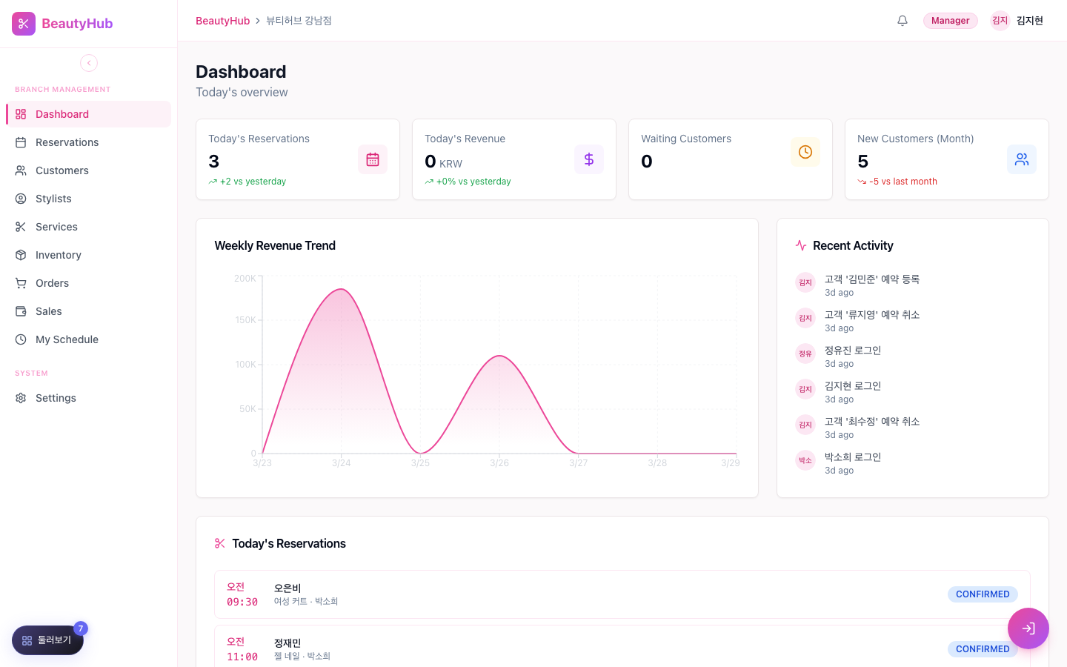Click the Sales wallet icon
This screenshot has height=667, width=1067.
pyautogui.click(x=21, y=311)
